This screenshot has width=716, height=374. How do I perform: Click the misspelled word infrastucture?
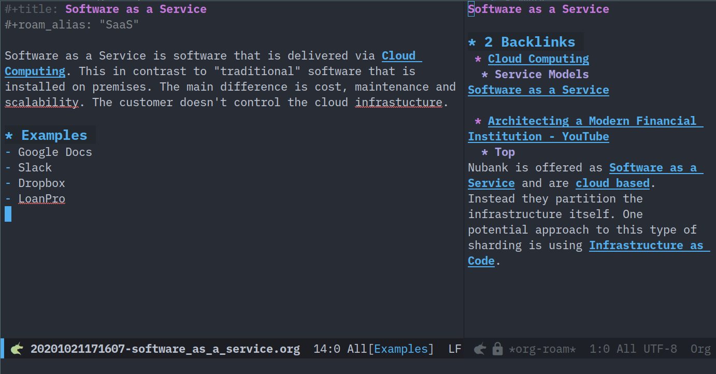(x=398, y=102)
